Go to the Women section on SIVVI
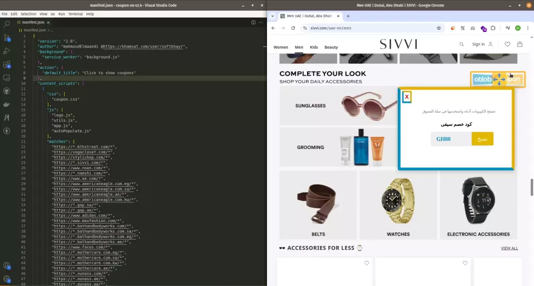The height and width of the screenshot is (286, 534). (281, 47)
